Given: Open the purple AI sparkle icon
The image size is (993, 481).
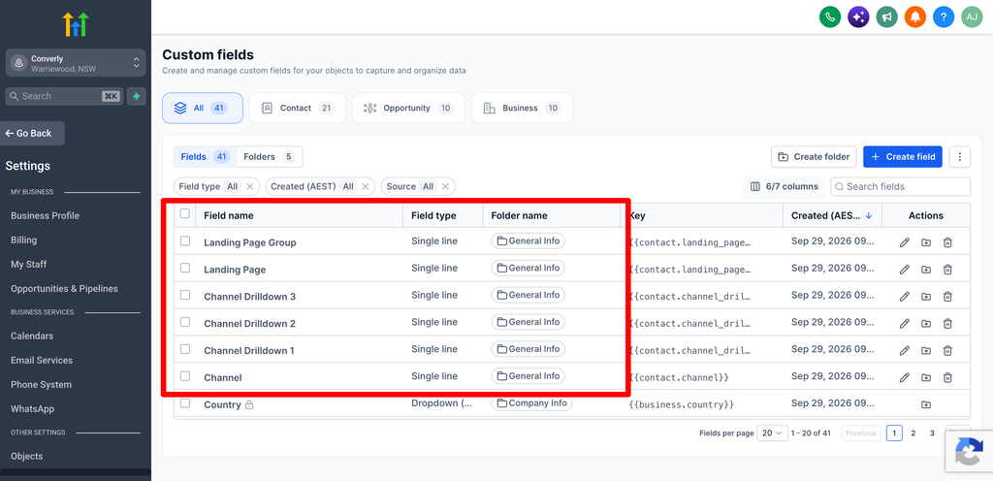Looking at the screenshot, I should [x=858, y=17].
